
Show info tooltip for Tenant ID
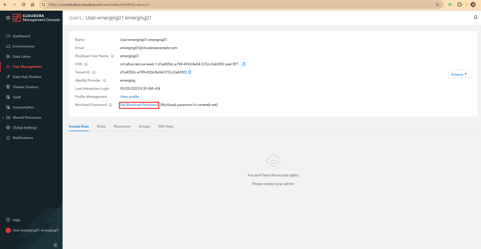coord(94,72)
